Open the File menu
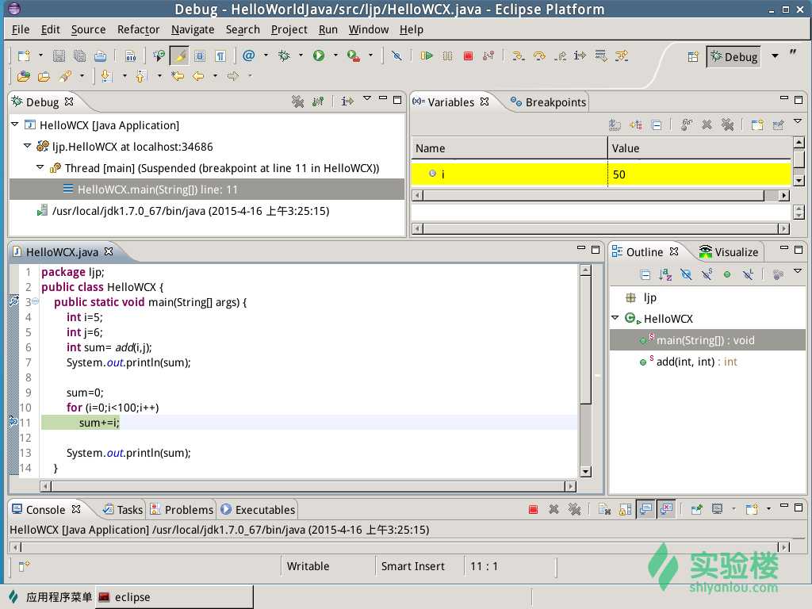This screenshot has width=812, height=609. click(x=20, y=29)
